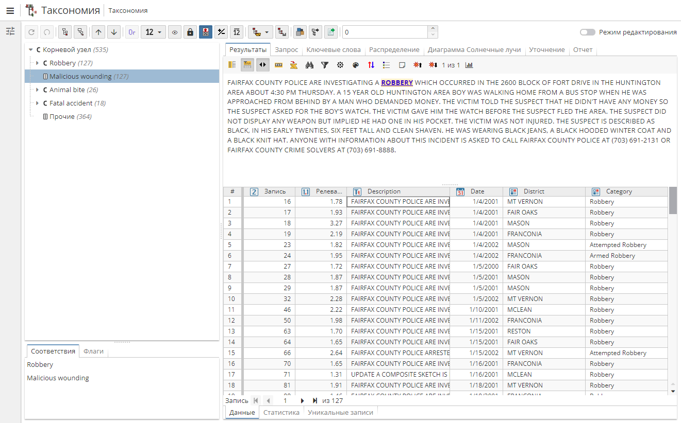
Task: Click the redo arrow toolbar button
Action: point(46,32)
